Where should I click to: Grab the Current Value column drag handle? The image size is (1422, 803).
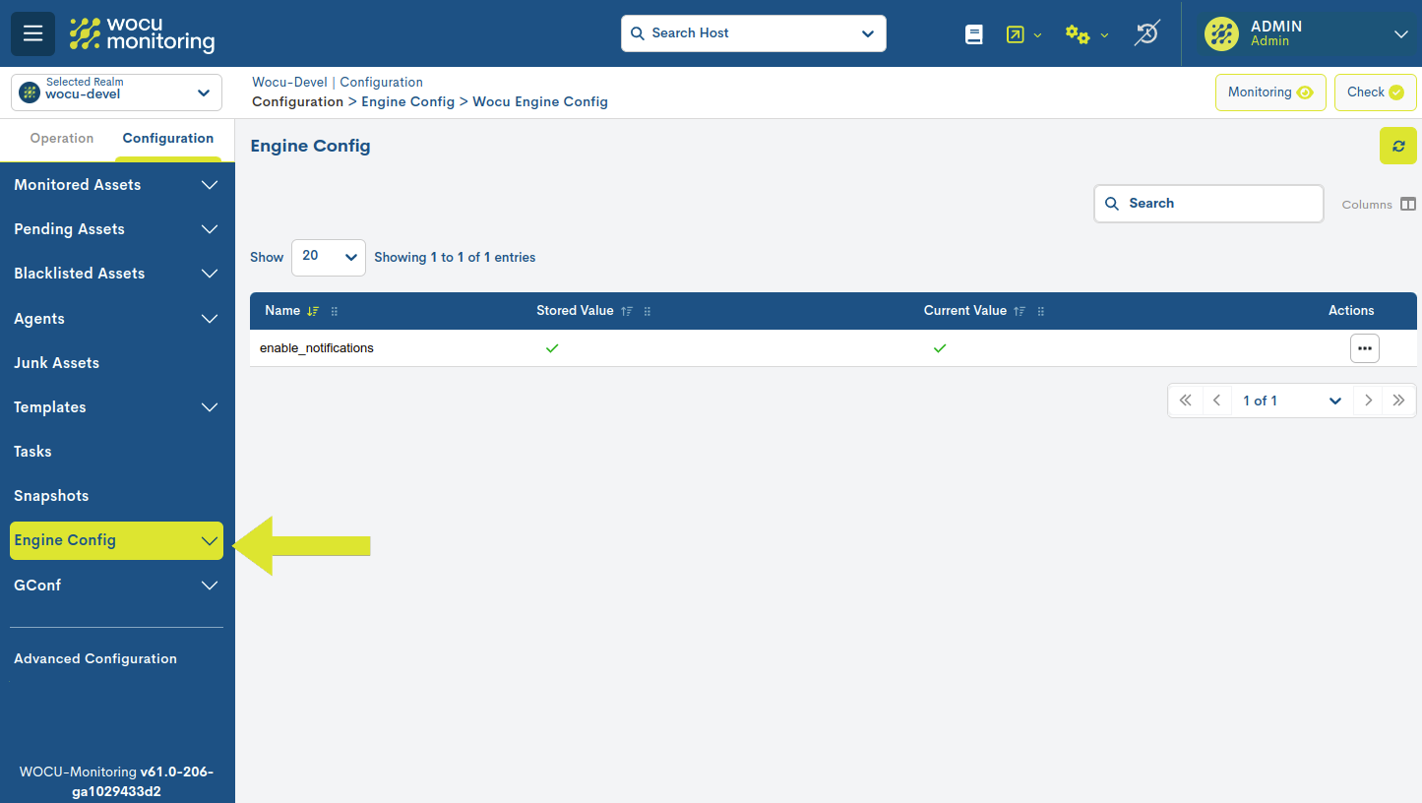[x=1041, y=311]
